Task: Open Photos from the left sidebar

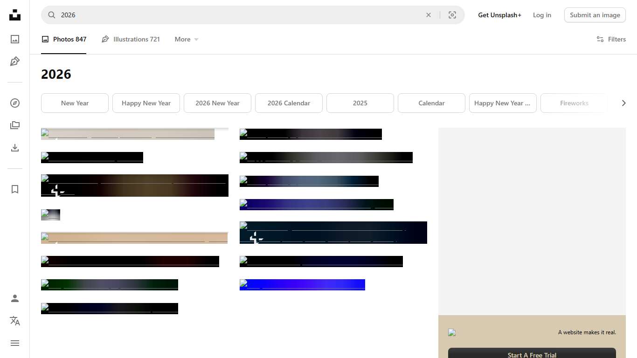Action: click(15, 39)
